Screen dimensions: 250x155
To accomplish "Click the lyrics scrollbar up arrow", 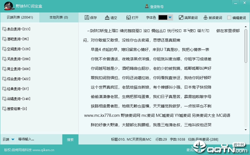I will [x=246, y=27].
